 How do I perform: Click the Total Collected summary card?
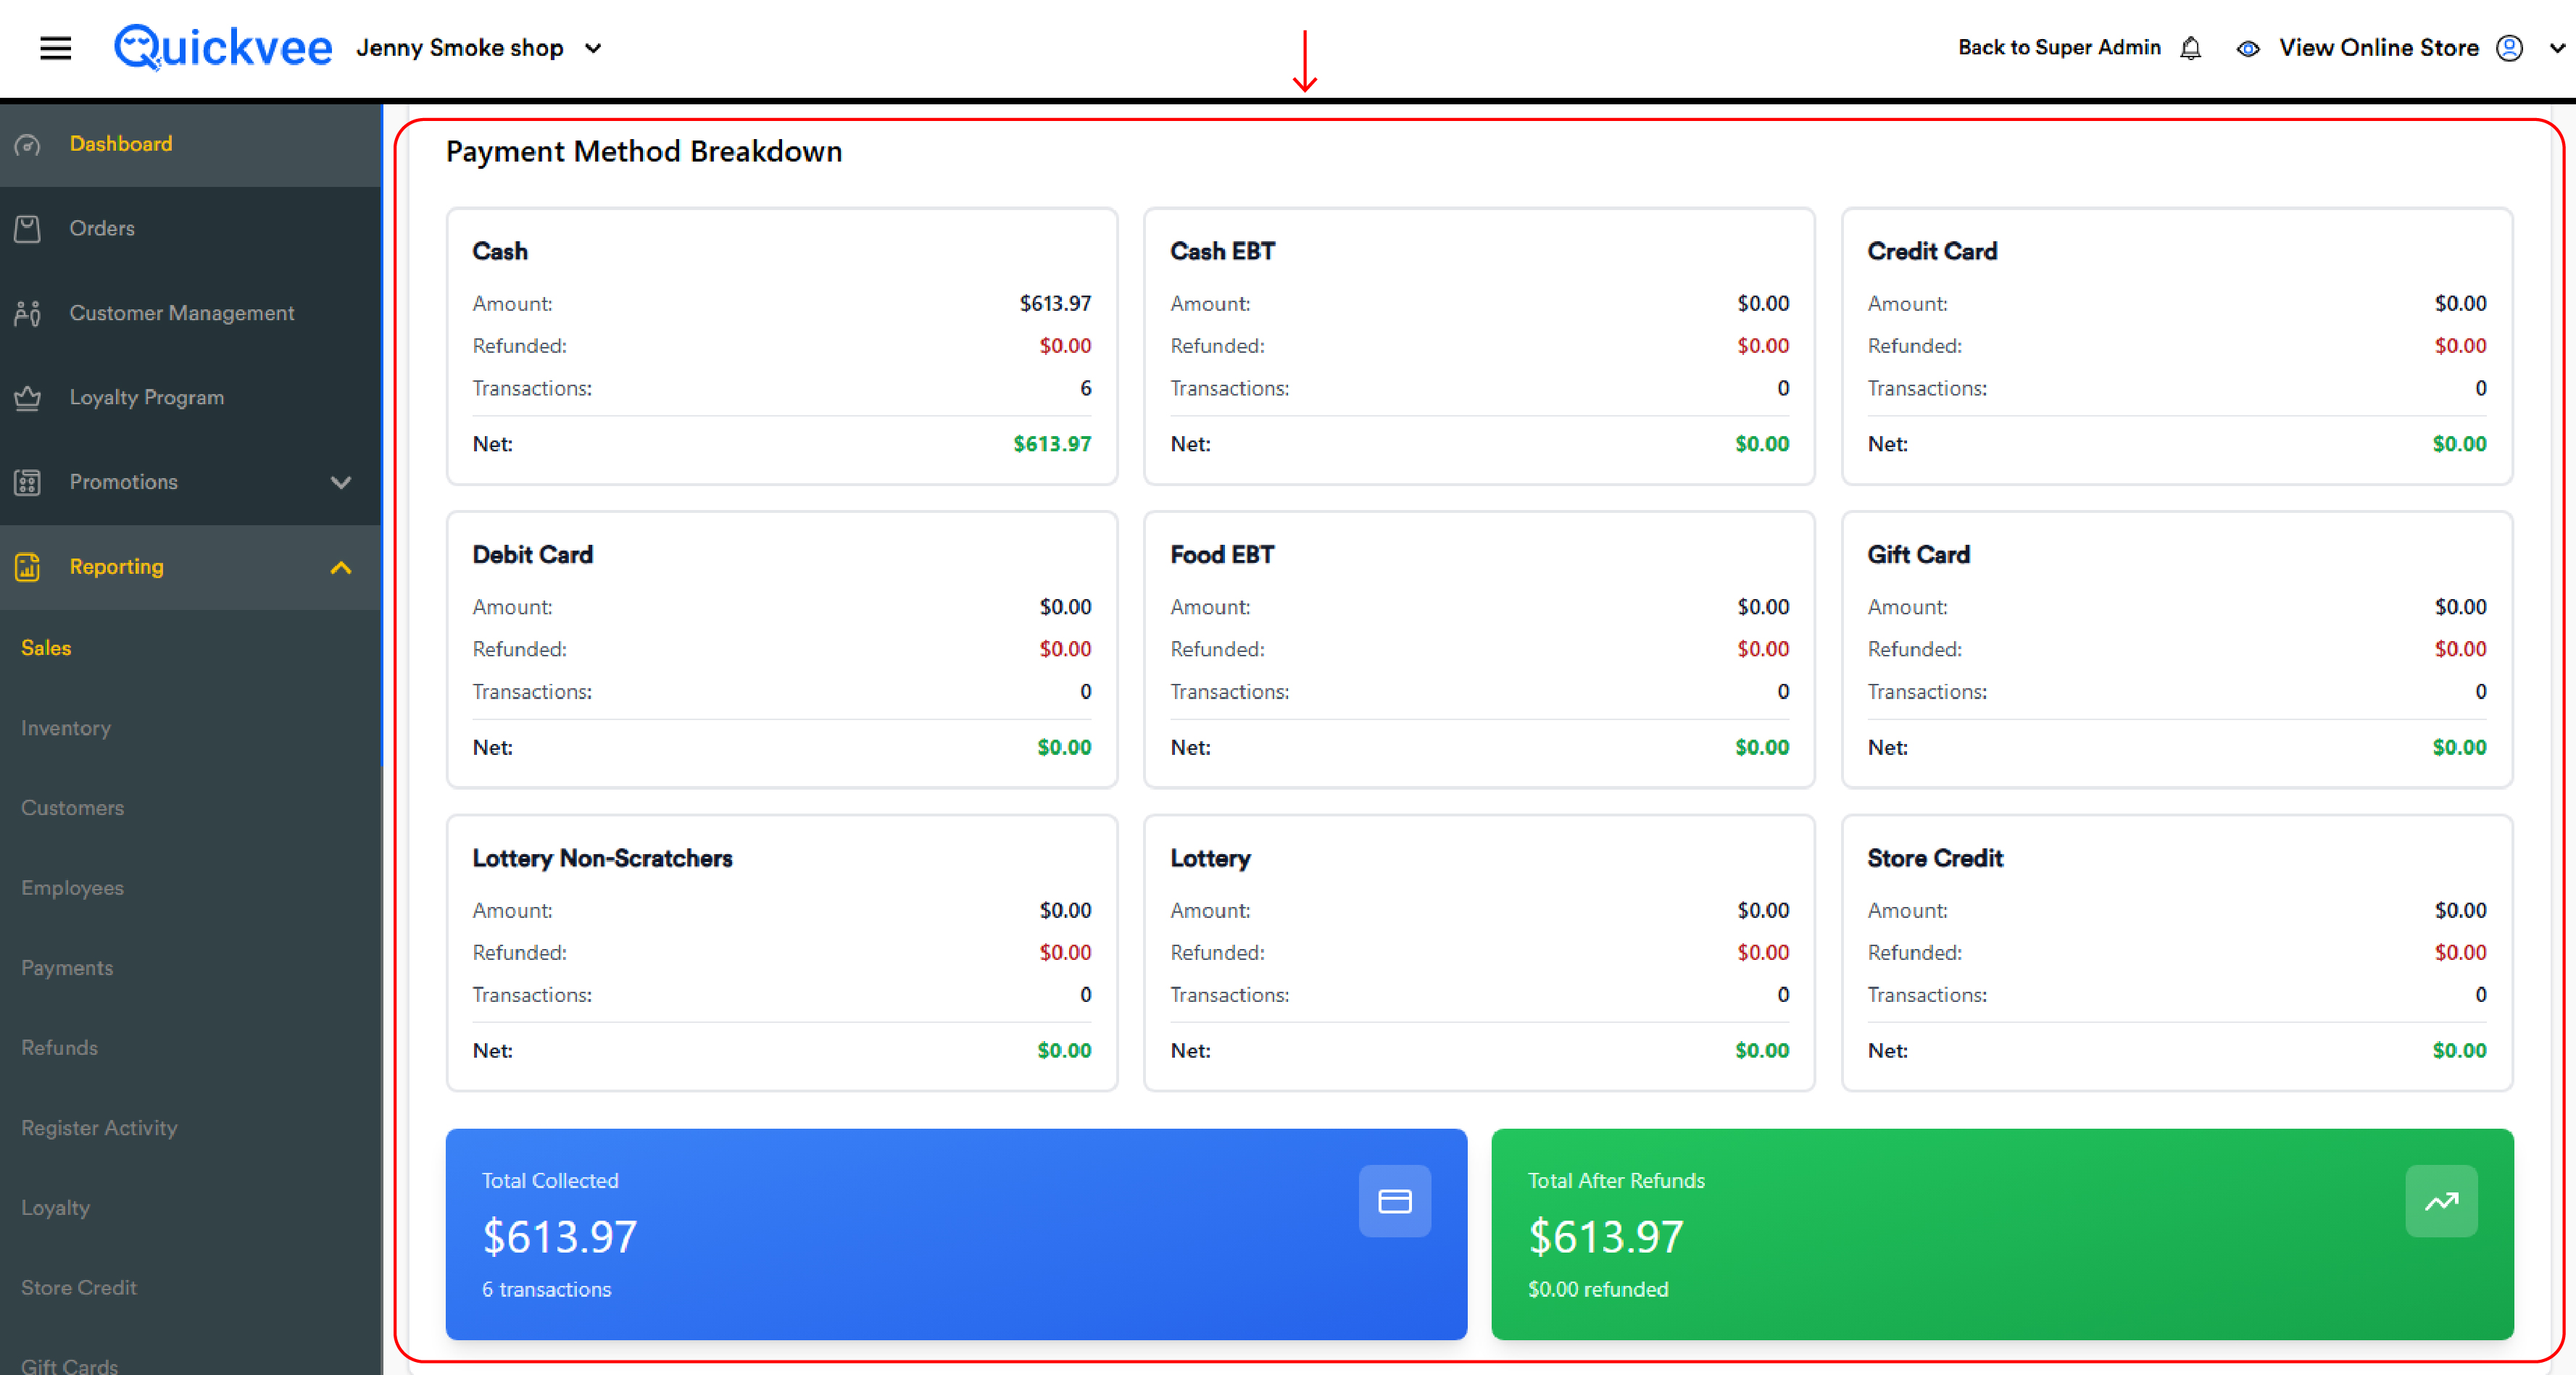coord(956,1234)
